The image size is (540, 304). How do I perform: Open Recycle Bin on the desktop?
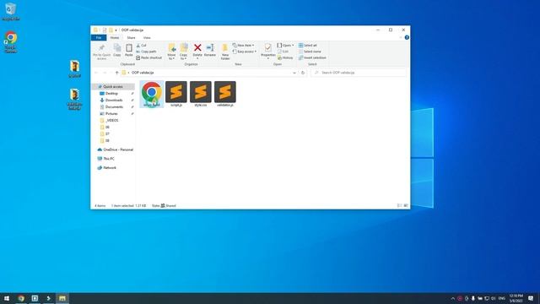11,11
